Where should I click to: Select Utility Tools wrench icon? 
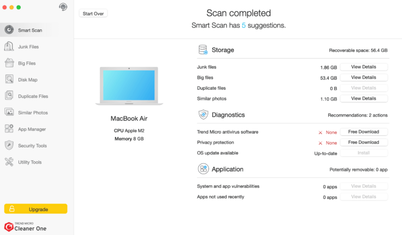click(9, 162)
